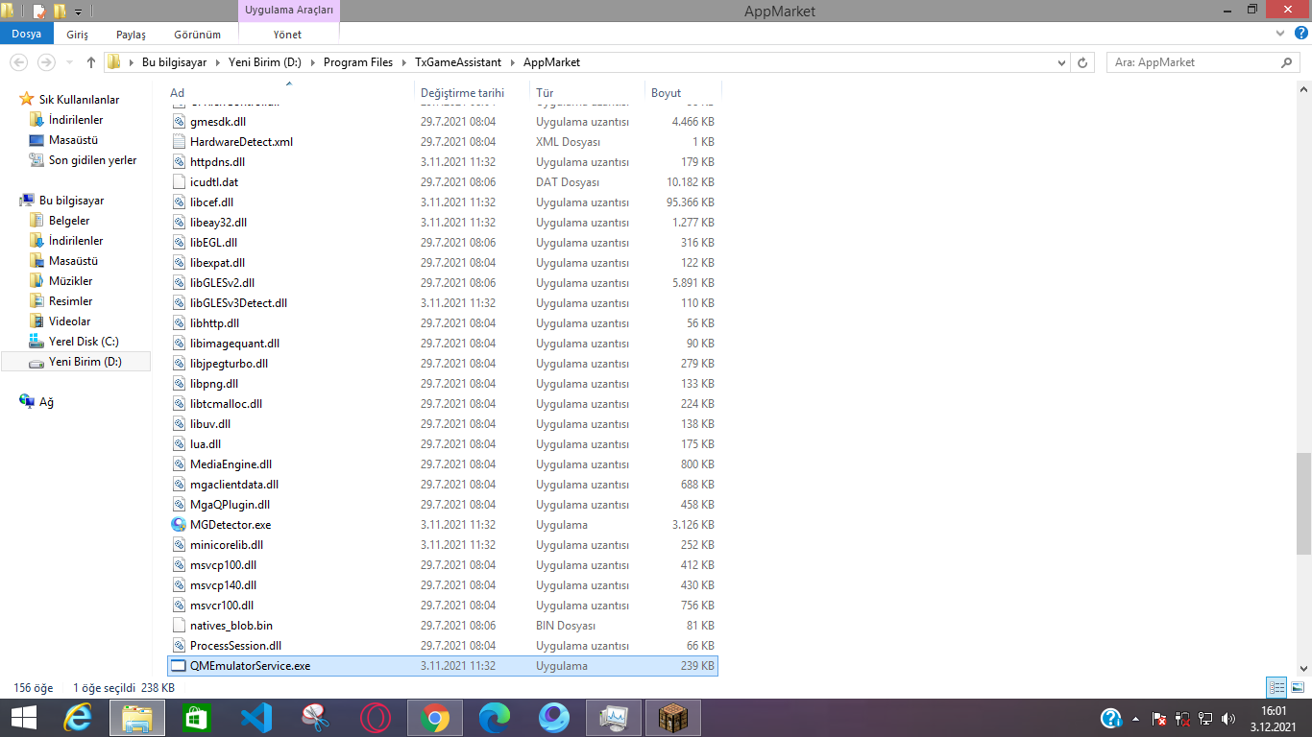
Task: Switch to the Large Icons view layout button
Action: coord(1298,687)
